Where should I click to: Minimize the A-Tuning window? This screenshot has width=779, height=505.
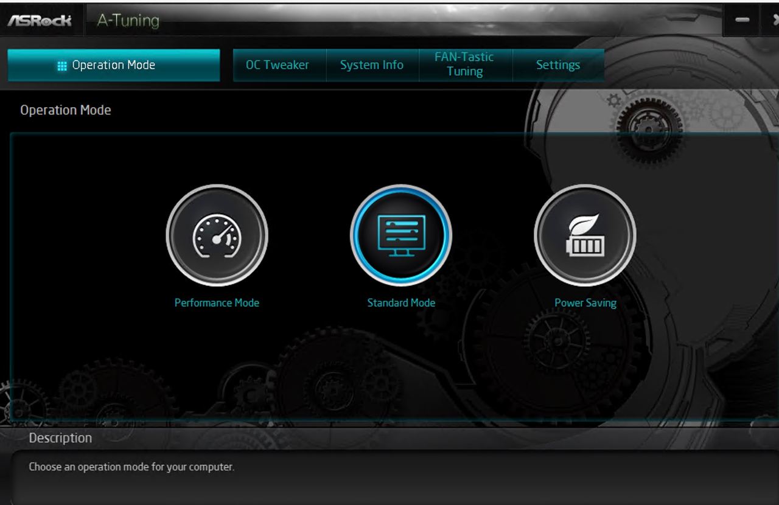pos(742,21)
